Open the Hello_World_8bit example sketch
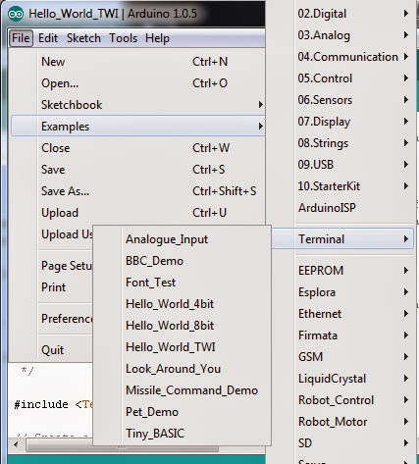This screenshot has height=464, width=419. pyautogui.click(x=183, y=326)
